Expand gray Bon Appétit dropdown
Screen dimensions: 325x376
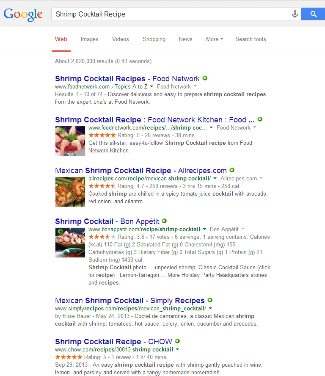(x=243, y=229)
